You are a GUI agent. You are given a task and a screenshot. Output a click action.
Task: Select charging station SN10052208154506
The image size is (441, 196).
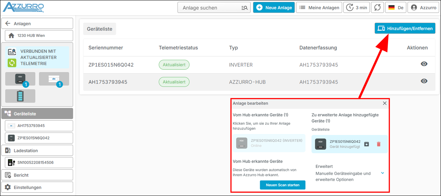point(39,162)
